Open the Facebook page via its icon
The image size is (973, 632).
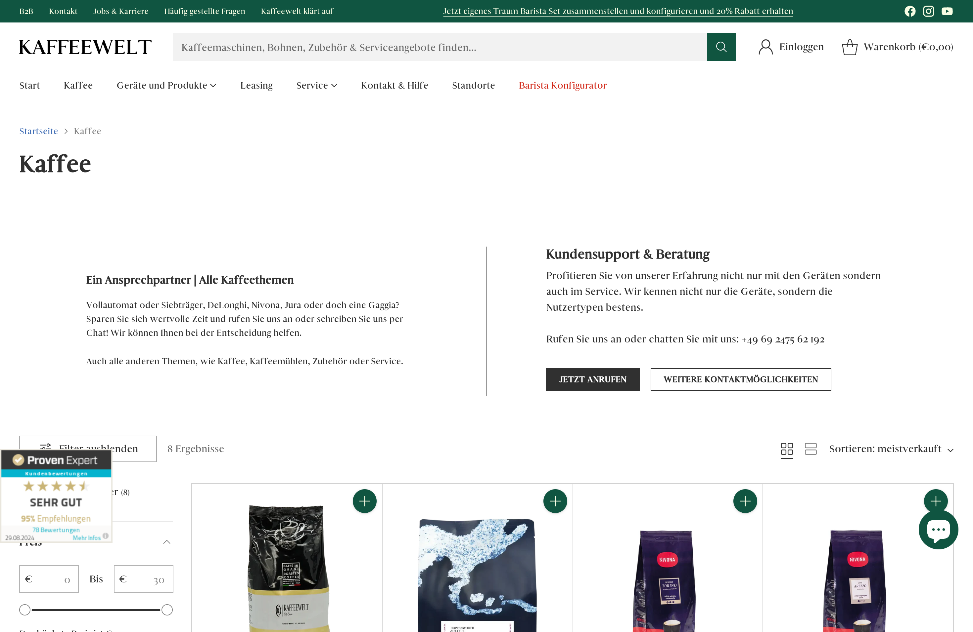(910, 11)
